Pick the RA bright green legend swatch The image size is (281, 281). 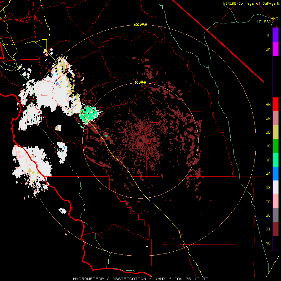[276, 160]
